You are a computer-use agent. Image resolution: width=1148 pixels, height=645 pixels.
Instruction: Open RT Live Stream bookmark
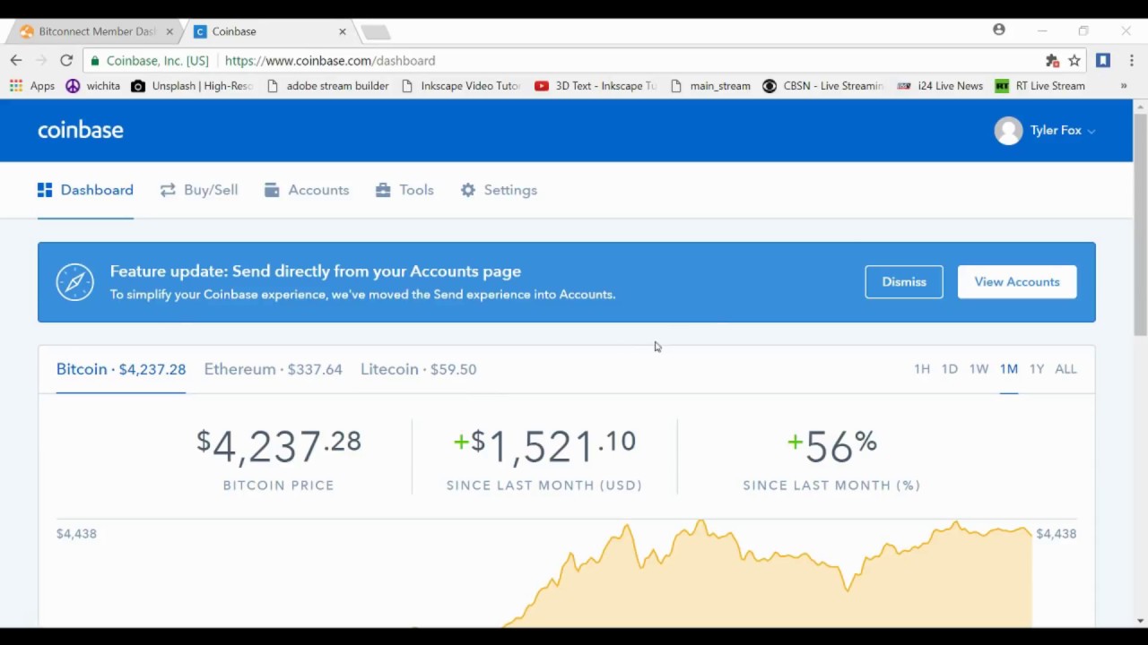point(1040,86)
